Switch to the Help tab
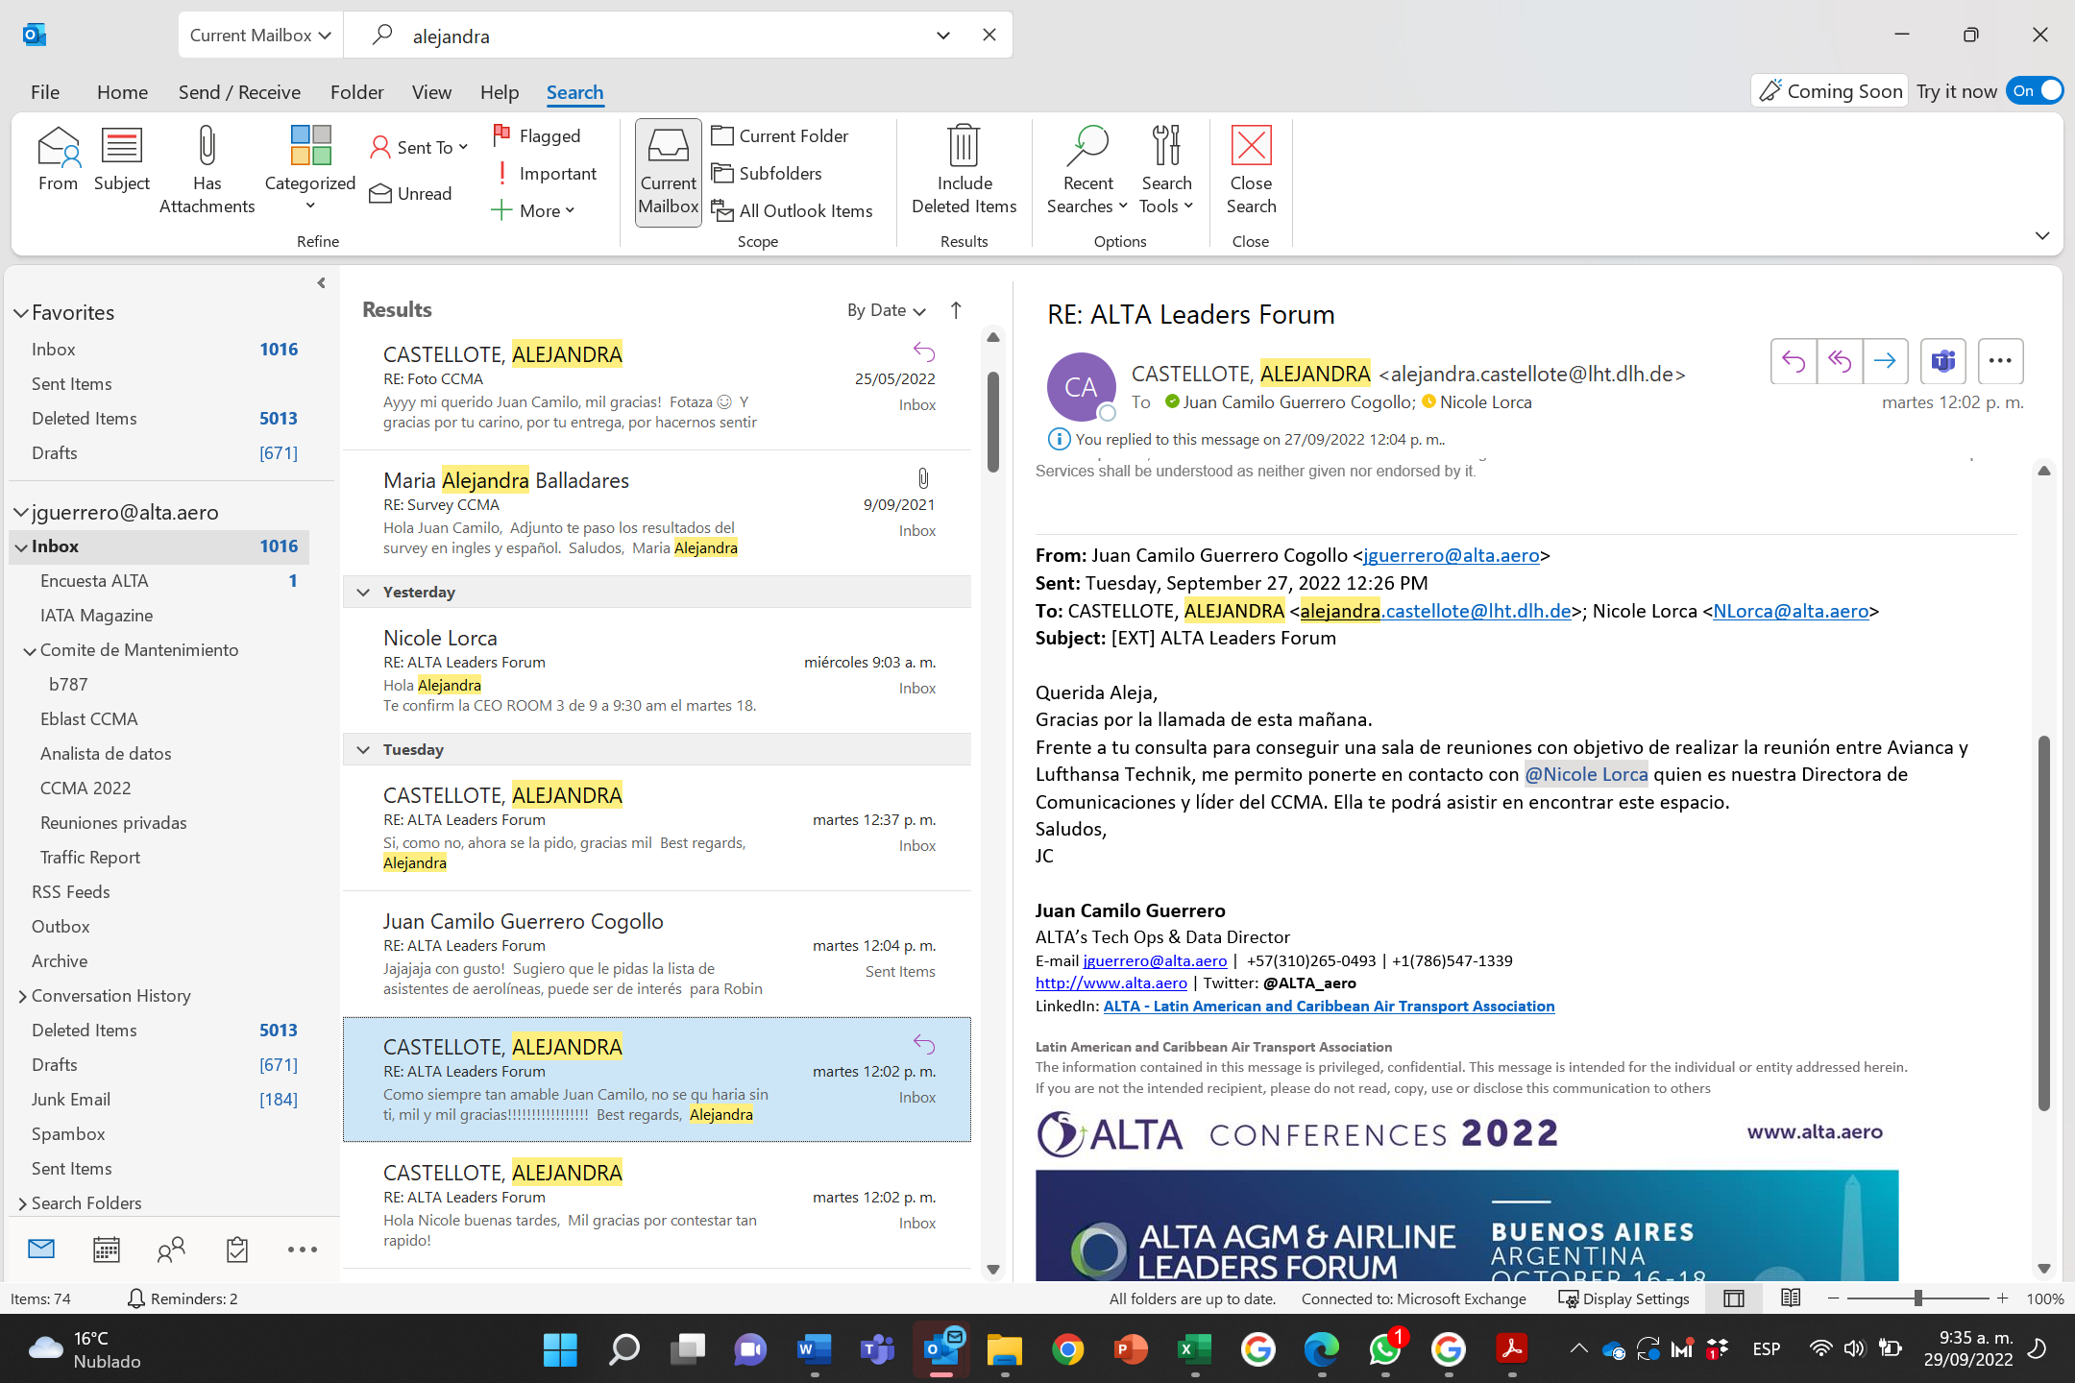The height and width of the screenshot is (1383, 2075). point(499,92)
